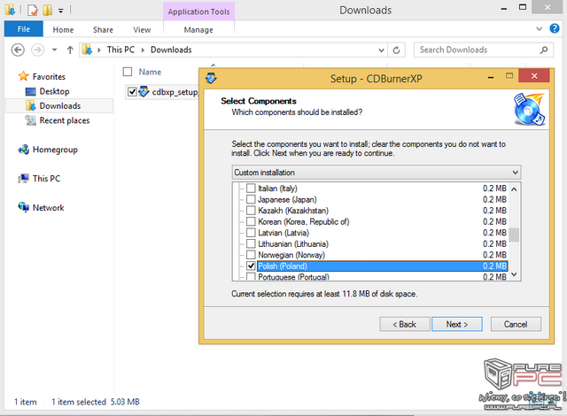This screenshot has width=567, height=416.
Task: Select Desktop label in Favorites tree
Action: click(x=54, y=91)
